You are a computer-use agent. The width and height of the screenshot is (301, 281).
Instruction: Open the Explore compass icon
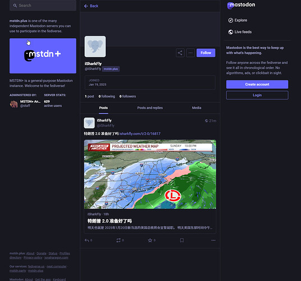pyautogui.click(x=231, y=20)
